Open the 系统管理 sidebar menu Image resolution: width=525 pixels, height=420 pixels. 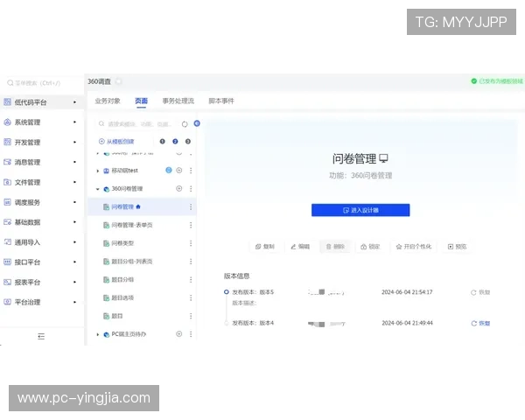pyautogui.click(x=41, y=122)
